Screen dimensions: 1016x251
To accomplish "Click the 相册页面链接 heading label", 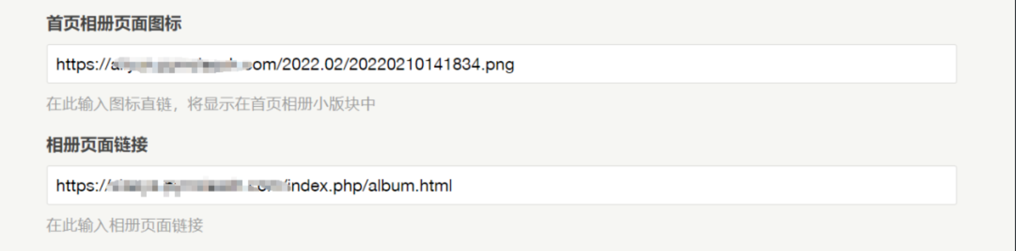I will pos(97,145).
